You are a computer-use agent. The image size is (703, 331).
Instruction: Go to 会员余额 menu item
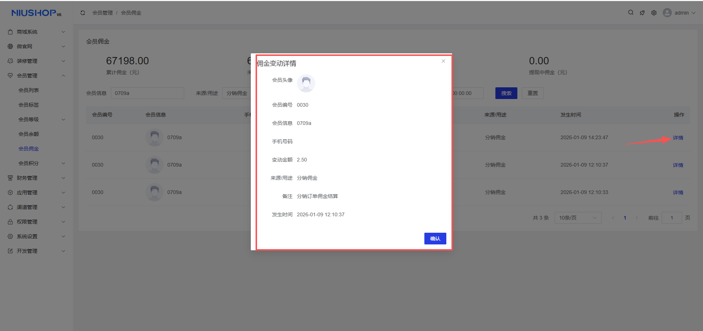coord(29,134)
